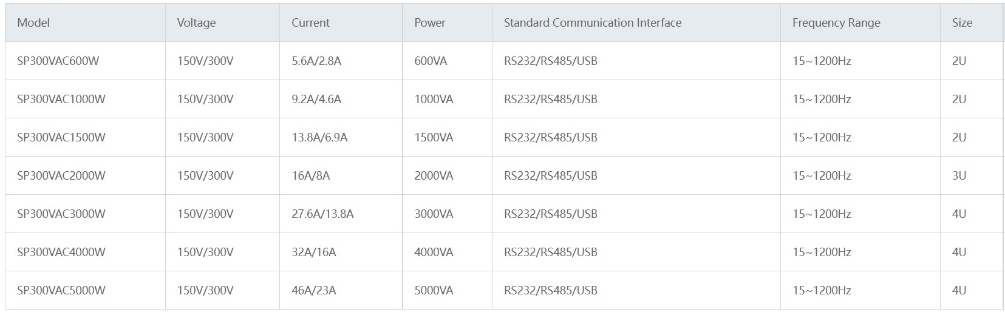Click the 5000VA power value
Viewport: 1005px width, 312px height.
tap(434, 290)
